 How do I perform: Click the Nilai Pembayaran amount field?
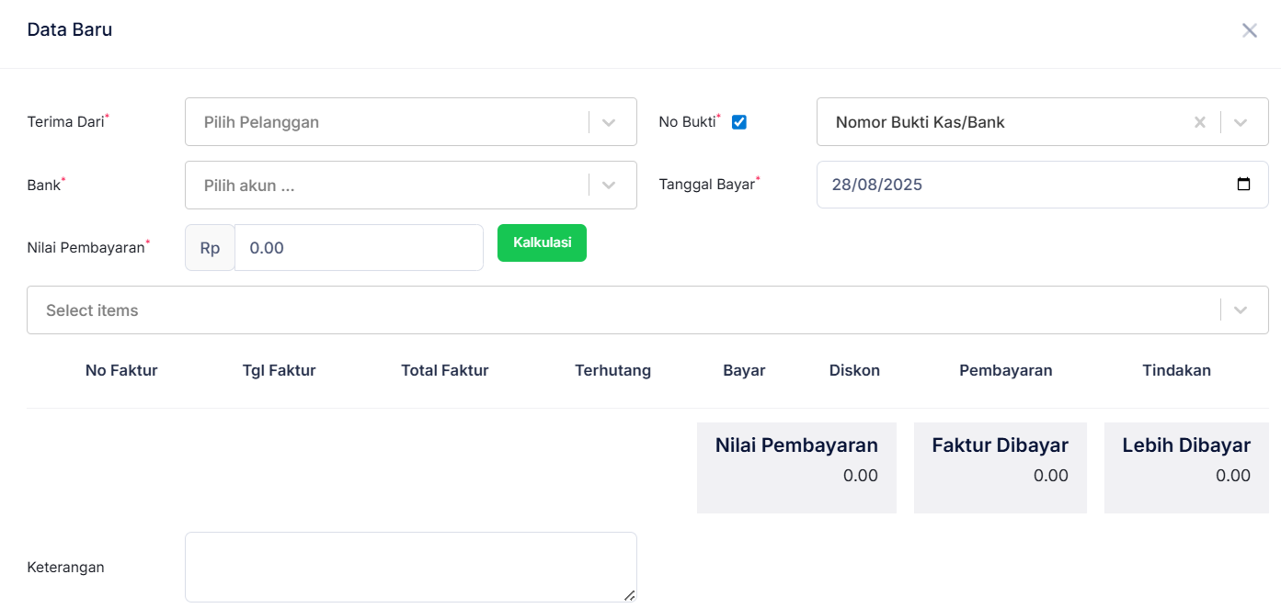coord(359,247)
